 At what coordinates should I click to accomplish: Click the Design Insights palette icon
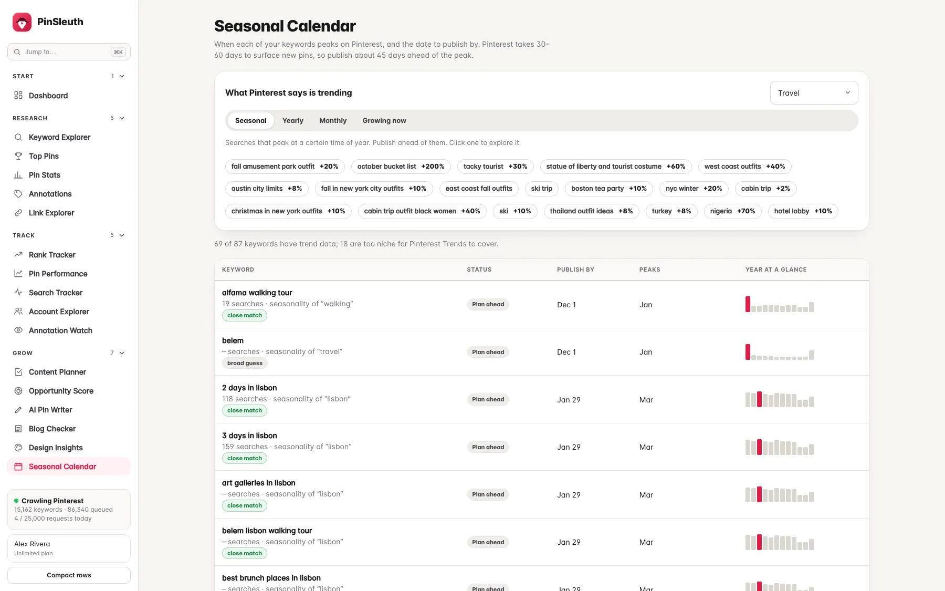pos(18,448)
